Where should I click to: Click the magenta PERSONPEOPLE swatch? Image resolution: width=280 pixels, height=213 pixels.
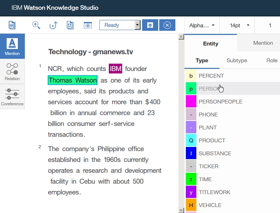point(191,101)
